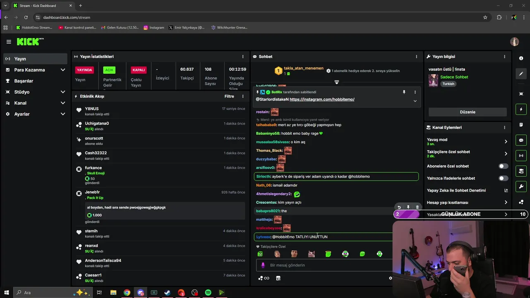Click the Kick logo

tap(30, 41)
